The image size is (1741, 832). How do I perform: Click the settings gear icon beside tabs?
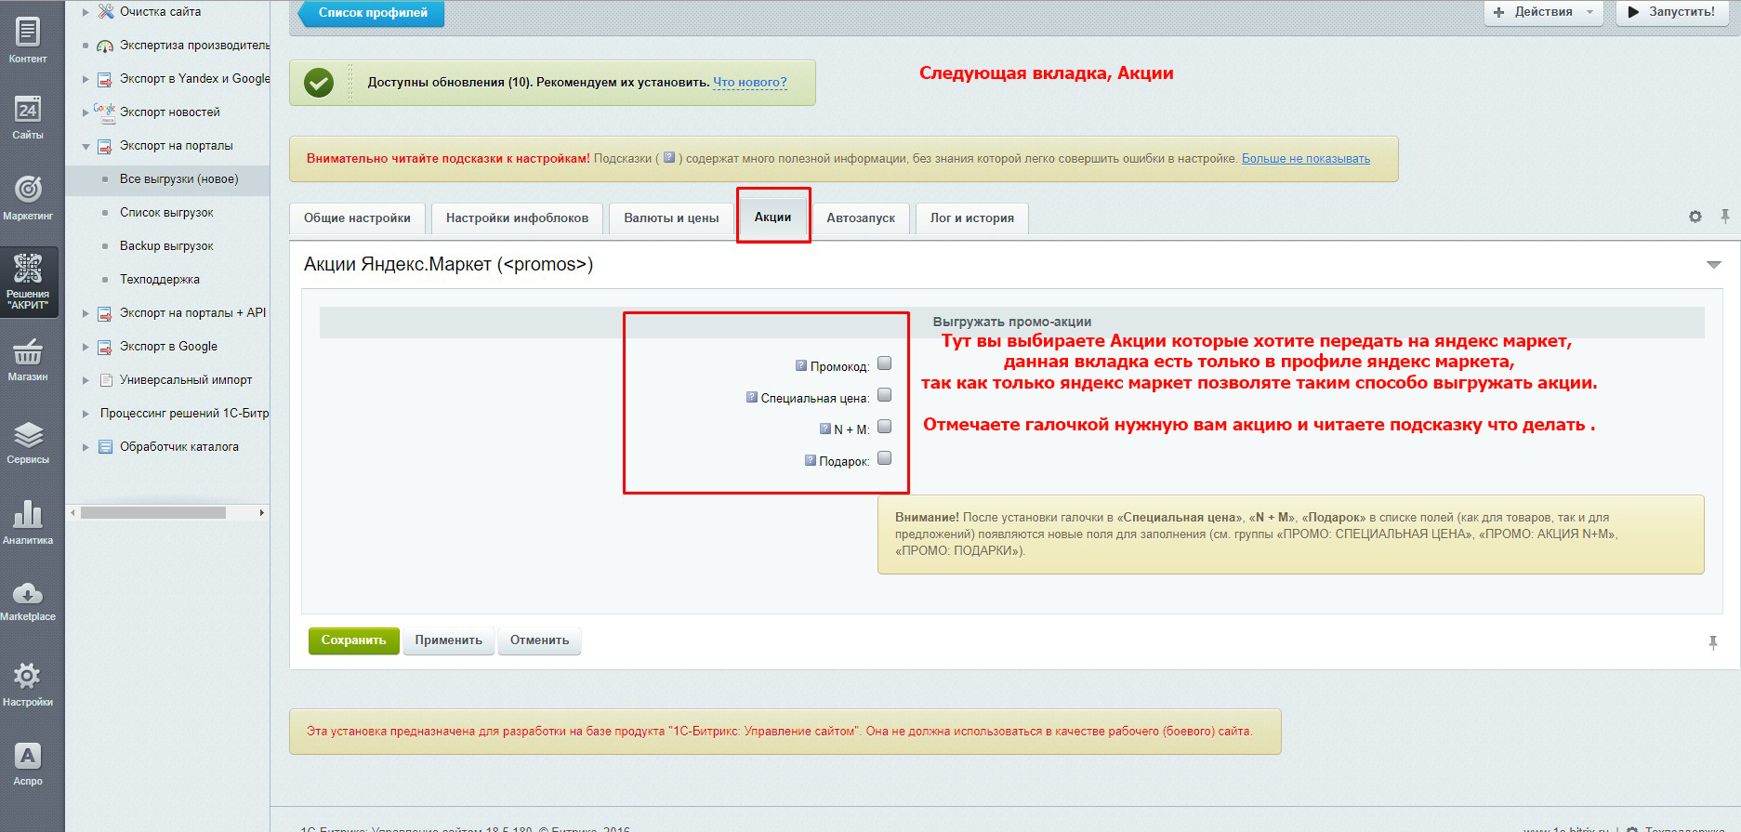1695,217
